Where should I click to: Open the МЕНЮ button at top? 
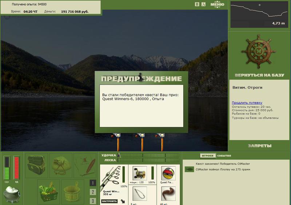[x=217, y=4]
